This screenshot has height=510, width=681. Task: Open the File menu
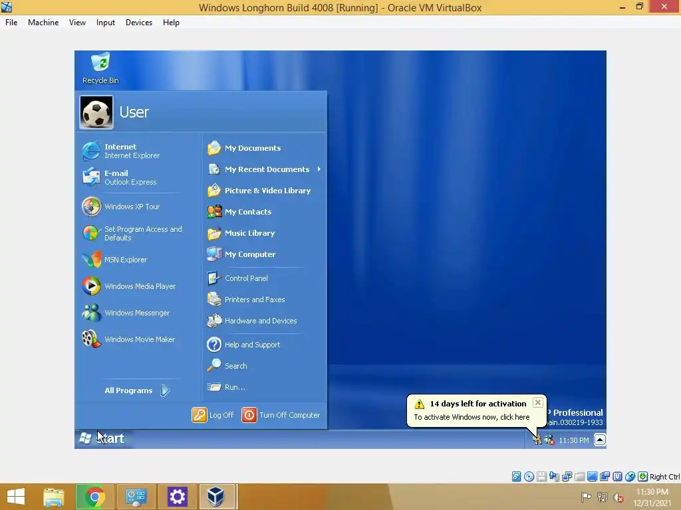click(11, 23)
